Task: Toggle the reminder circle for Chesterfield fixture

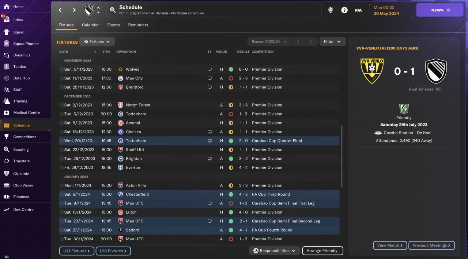Action: (x=61, y=195)
